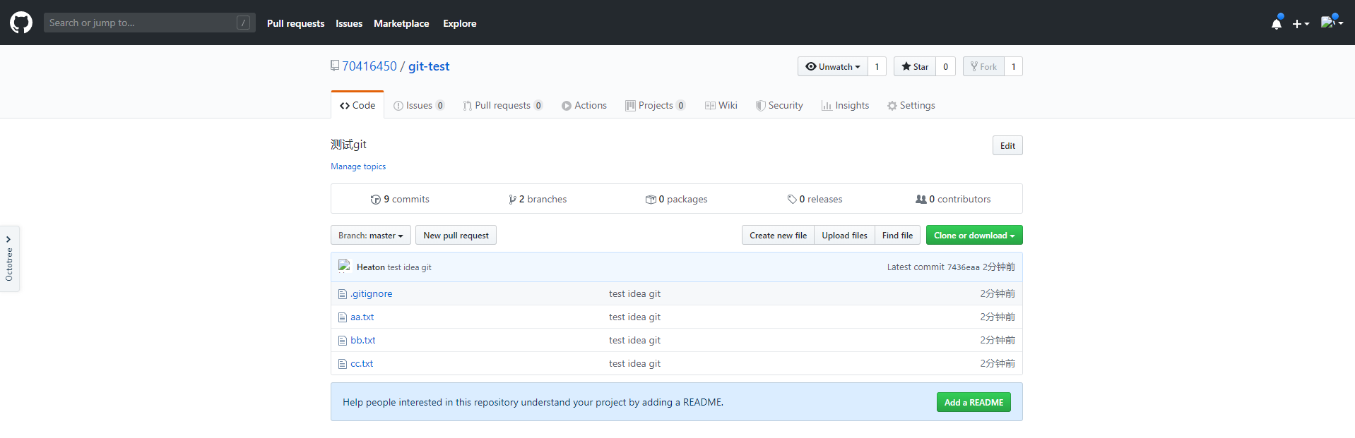
Task: View the 2 branches link
Action: [x=538, y=200]
